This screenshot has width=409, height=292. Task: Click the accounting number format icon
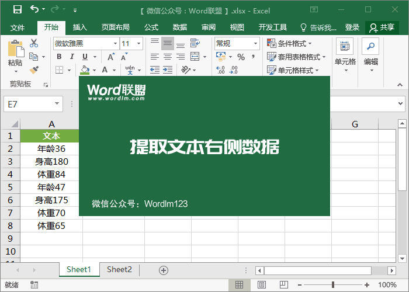[x=221, y=56]
